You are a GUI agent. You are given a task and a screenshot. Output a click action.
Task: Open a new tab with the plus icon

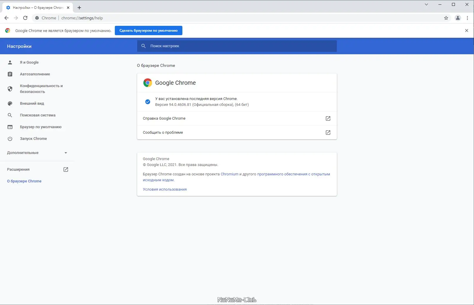(x=79, y=8)
